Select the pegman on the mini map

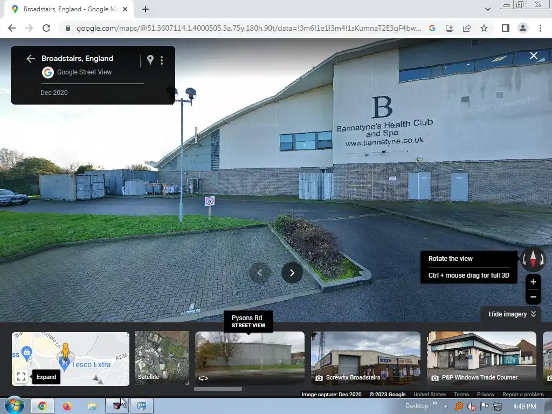65,351
